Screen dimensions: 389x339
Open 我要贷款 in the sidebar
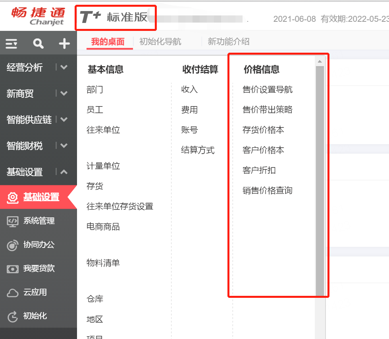39,268
